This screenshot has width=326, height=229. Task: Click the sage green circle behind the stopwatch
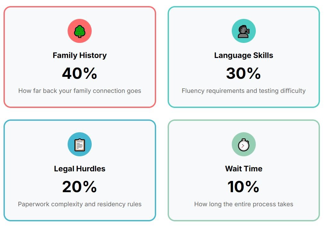click(x=244, y=144)
